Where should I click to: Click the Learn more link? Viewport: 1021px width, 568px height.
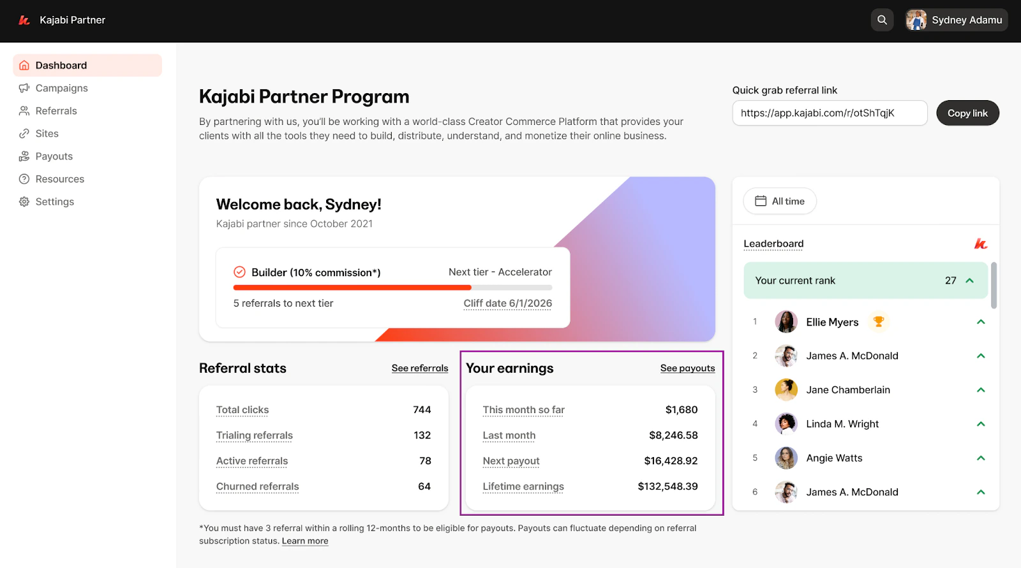pos(305,541)
